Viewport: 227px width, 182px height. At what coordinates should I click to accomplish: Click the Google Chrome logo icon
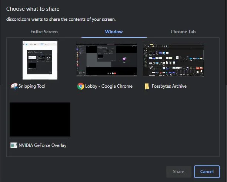80,86
